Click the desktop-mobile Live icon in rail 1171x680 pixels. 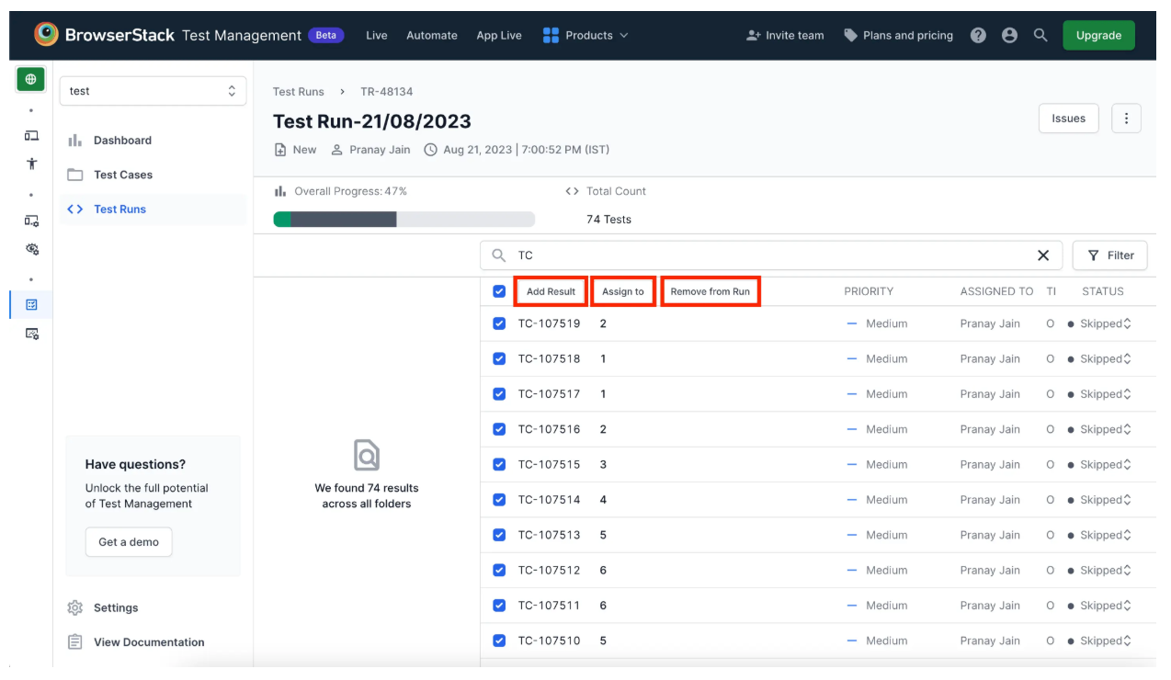pos(31,135)
